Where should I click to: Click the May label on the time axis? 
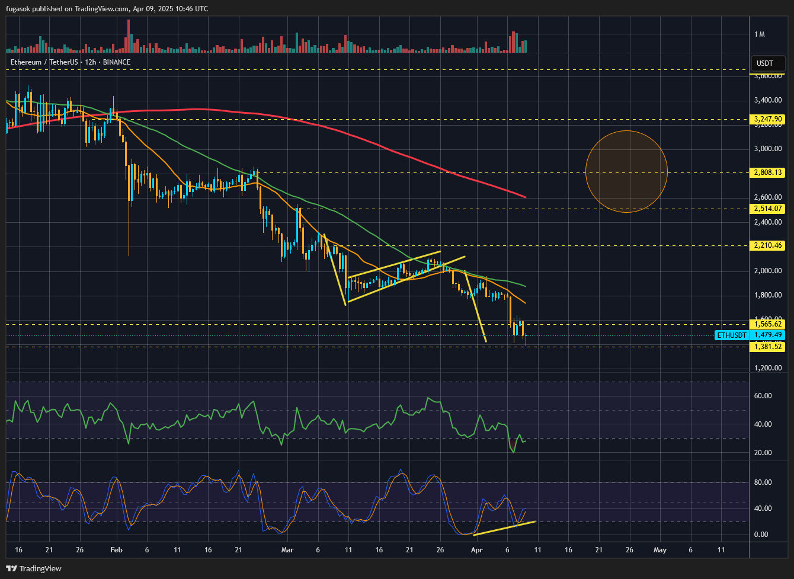click(660, 550)
